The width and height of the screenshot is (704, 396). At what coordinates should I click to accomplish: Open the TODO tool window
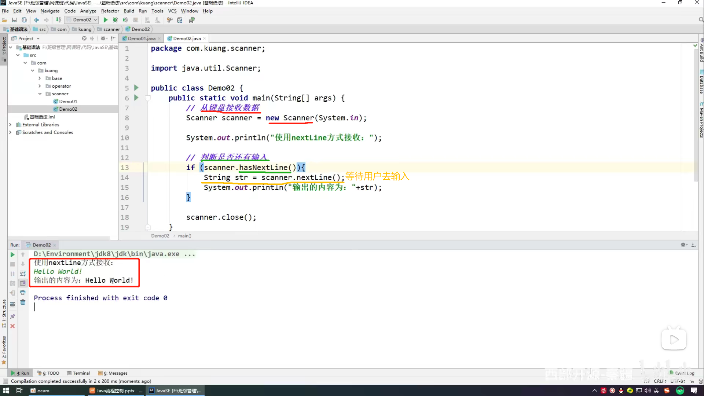tap(48, 373)
